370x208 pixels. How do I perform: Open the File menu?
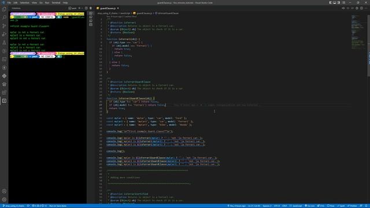tap(9, 2)
